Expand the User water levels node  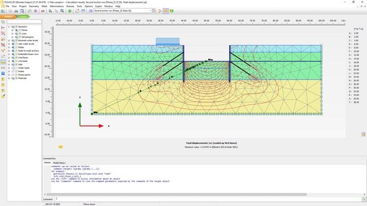tap(9, 44)
